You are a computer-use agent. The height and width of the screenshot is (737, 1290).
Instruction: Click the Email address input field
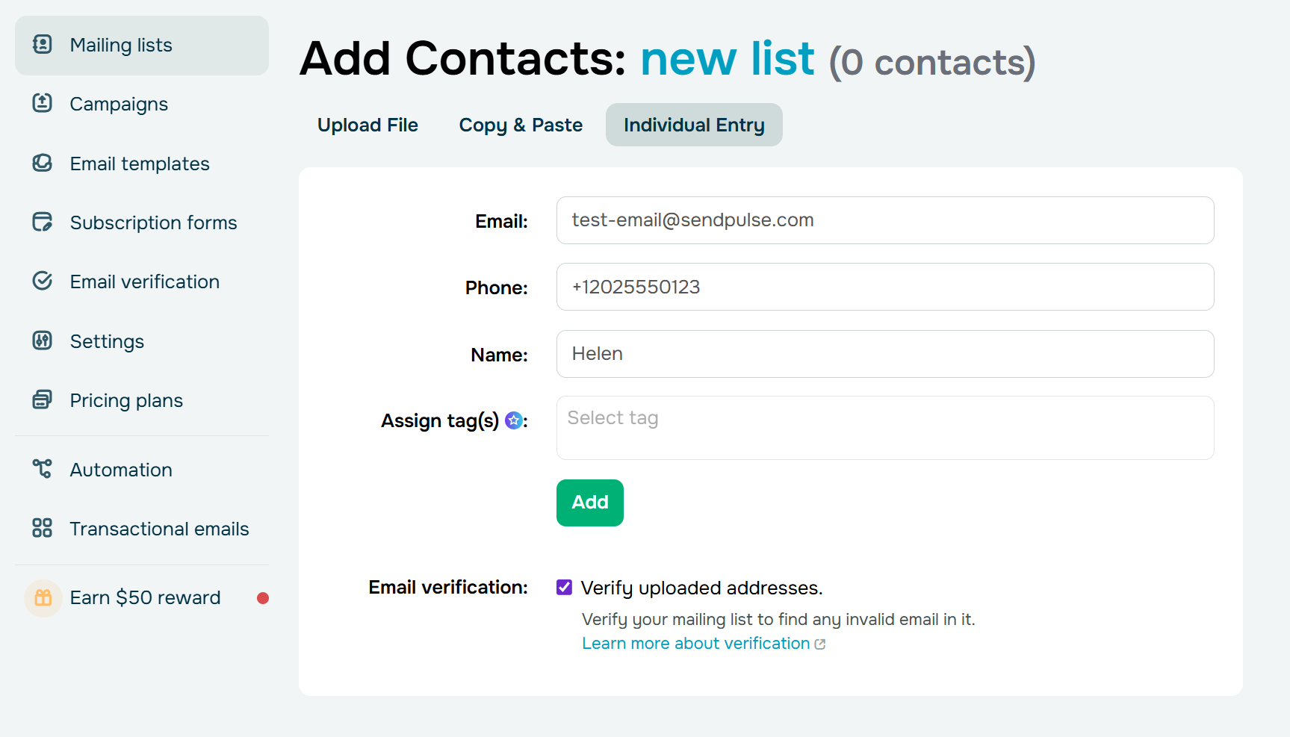(884, 220)
